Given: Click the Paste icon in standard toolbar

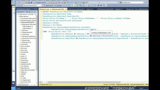Looking at the screenshot, I should [64, 2].
